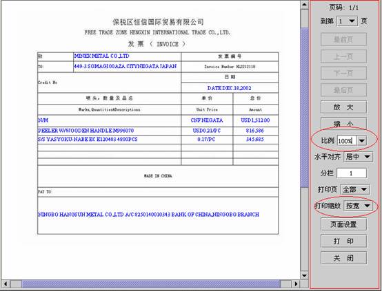This screenshot has height=291, width=382.
Task: Click the 345.685 amount cell
Action: [x=255, y=139]
